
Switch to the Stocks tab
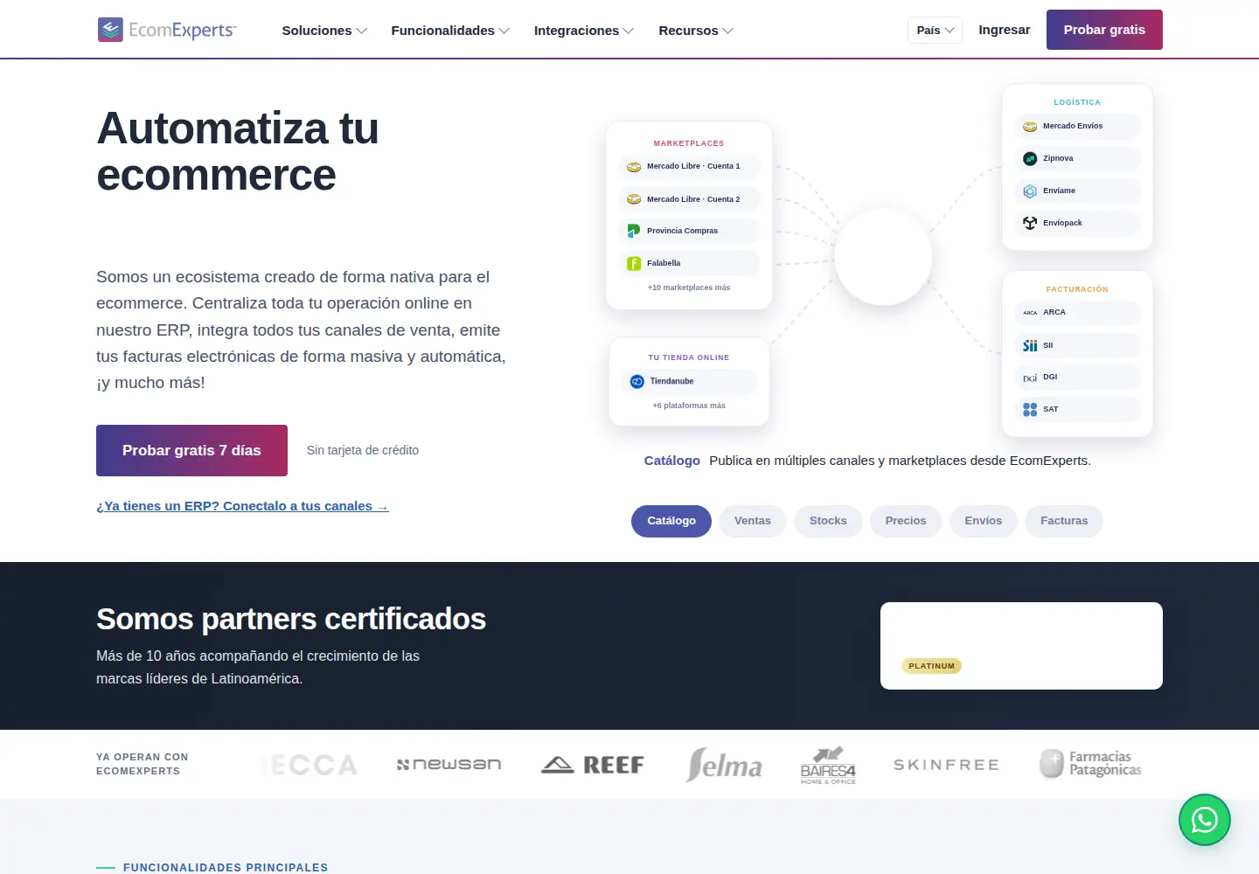[828, 521]
